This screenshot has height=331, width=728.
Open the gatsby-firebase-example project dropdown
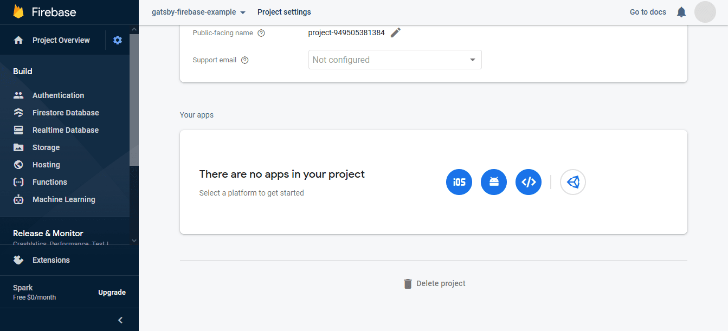pyautogui.click(x=199, y=12)
